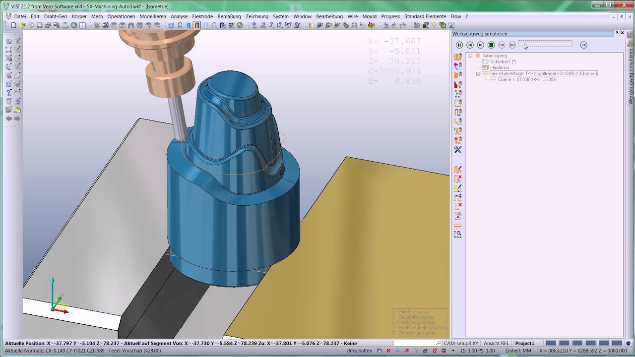The width and height of the screenshot is (635, 357).
Task: Click the approach move path icon
Action: click(x=458, y=122)
